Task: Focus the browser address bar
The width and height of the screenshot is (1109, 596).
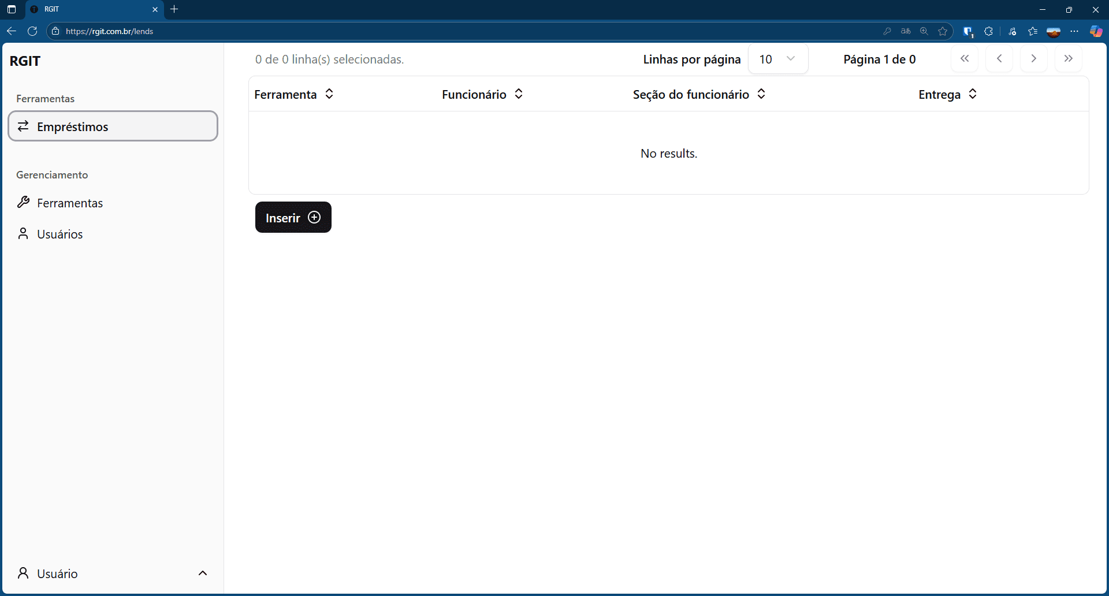Action: coord(404,31)
